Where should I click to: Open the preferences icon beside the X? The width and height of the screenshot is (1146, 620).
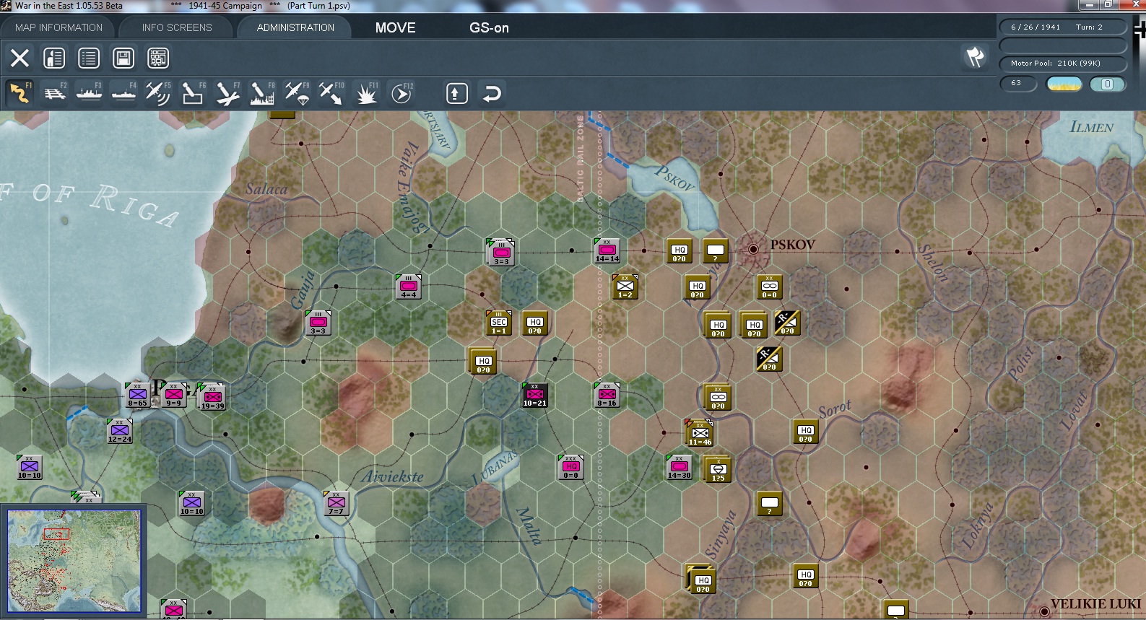(54, 58)
